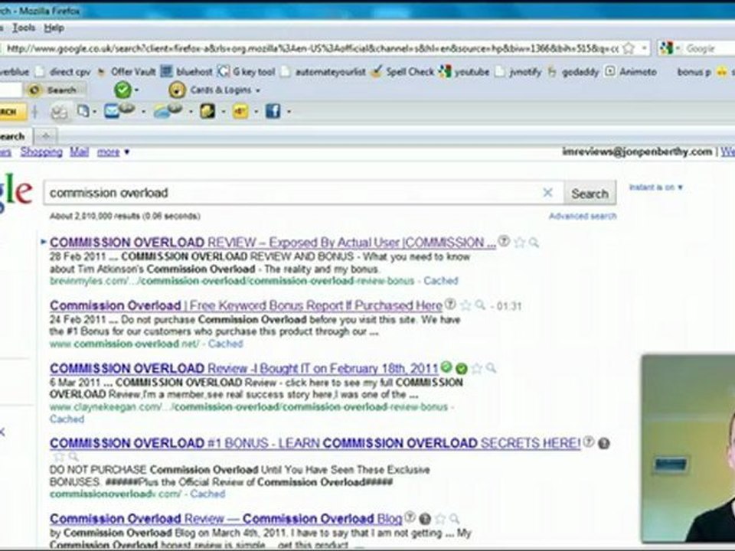Click the mail envelope toolbar icon
Viewport: 735px width, 551px height.
112,111
